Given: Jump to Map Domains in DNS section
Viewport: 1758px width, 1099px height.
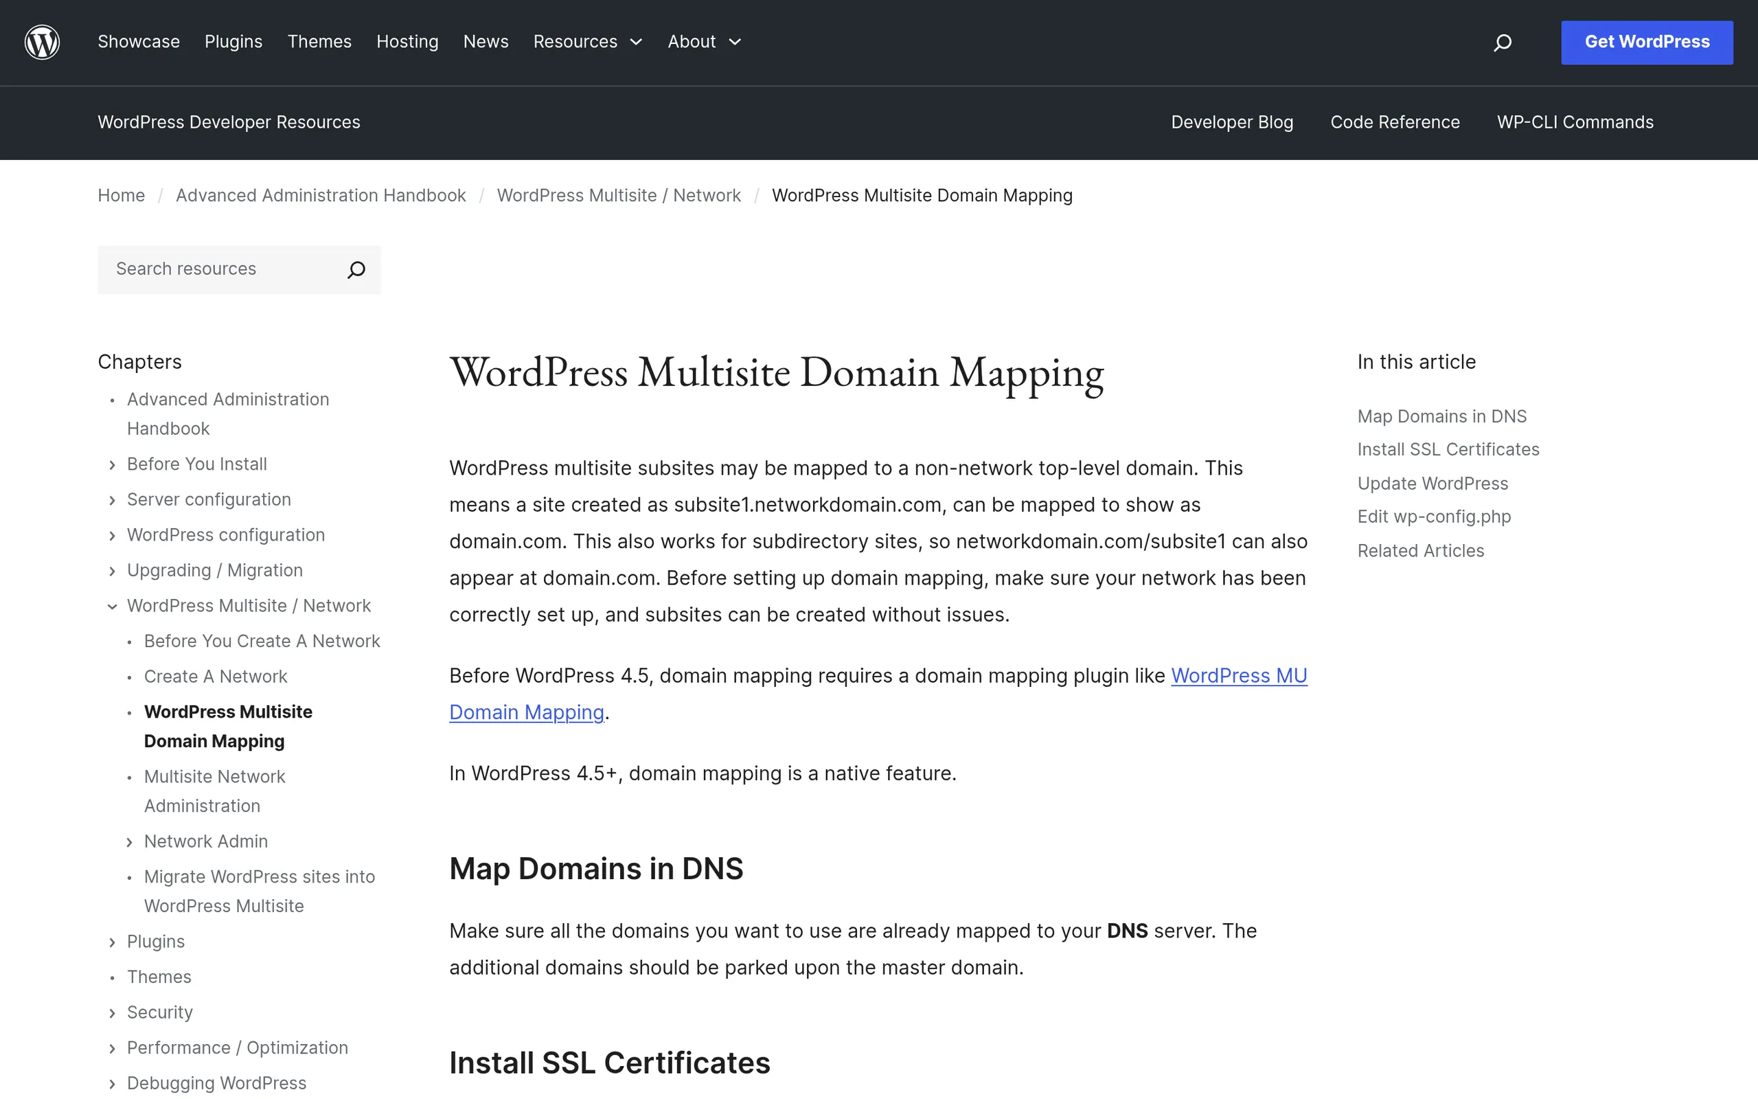Looking at the screenshot, I should (1442, 416).
